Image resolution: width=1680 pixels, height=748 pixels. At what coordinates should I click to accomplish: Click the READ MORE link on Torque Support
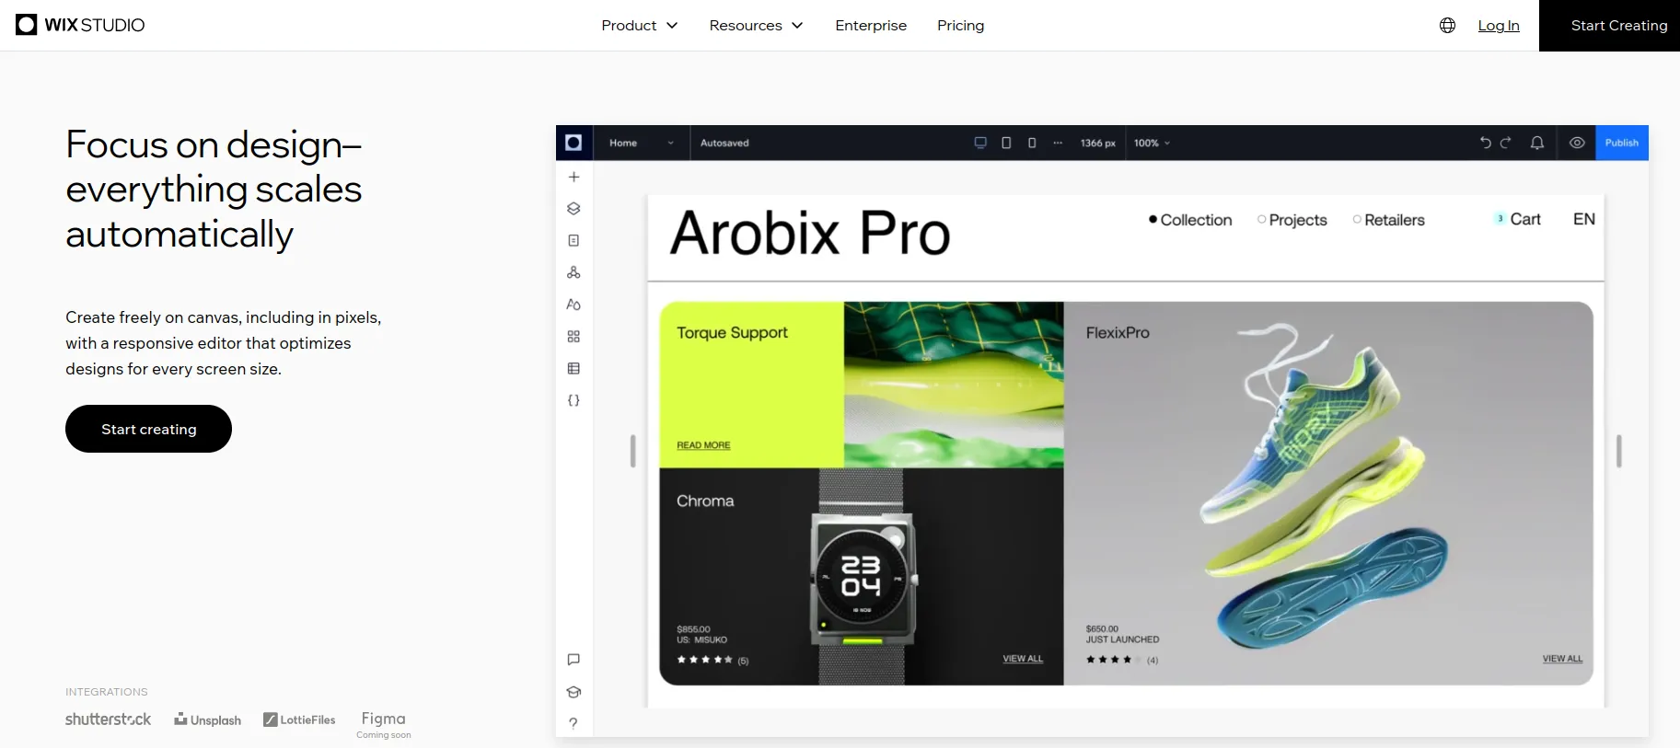tap(703, 445)
